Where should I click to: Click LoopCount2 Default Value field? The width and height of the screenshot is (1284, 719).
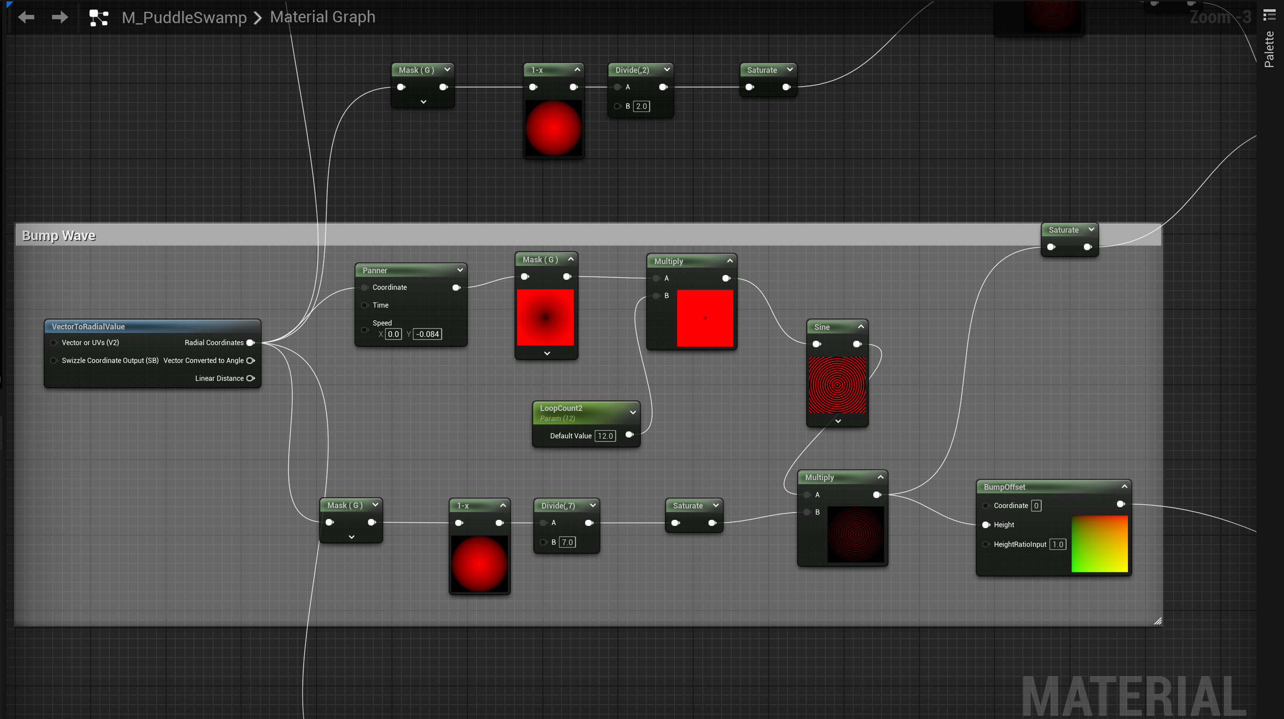coord(605,436)
